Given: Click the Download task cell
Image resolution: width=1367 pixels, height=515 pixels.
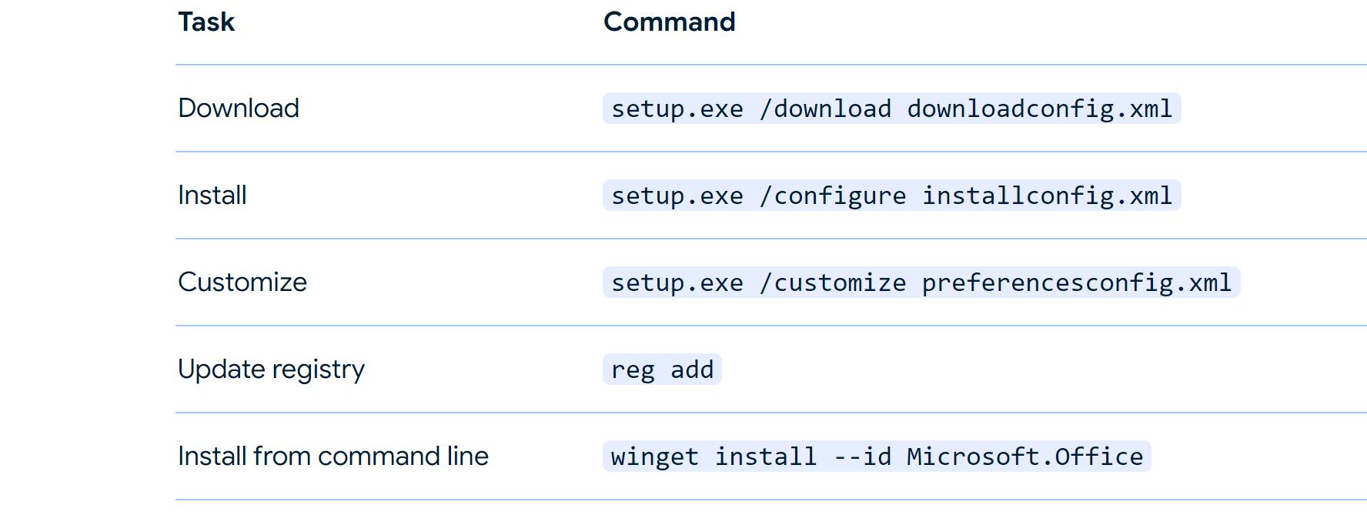Looking at the screenshot, I should click(239, 109).
